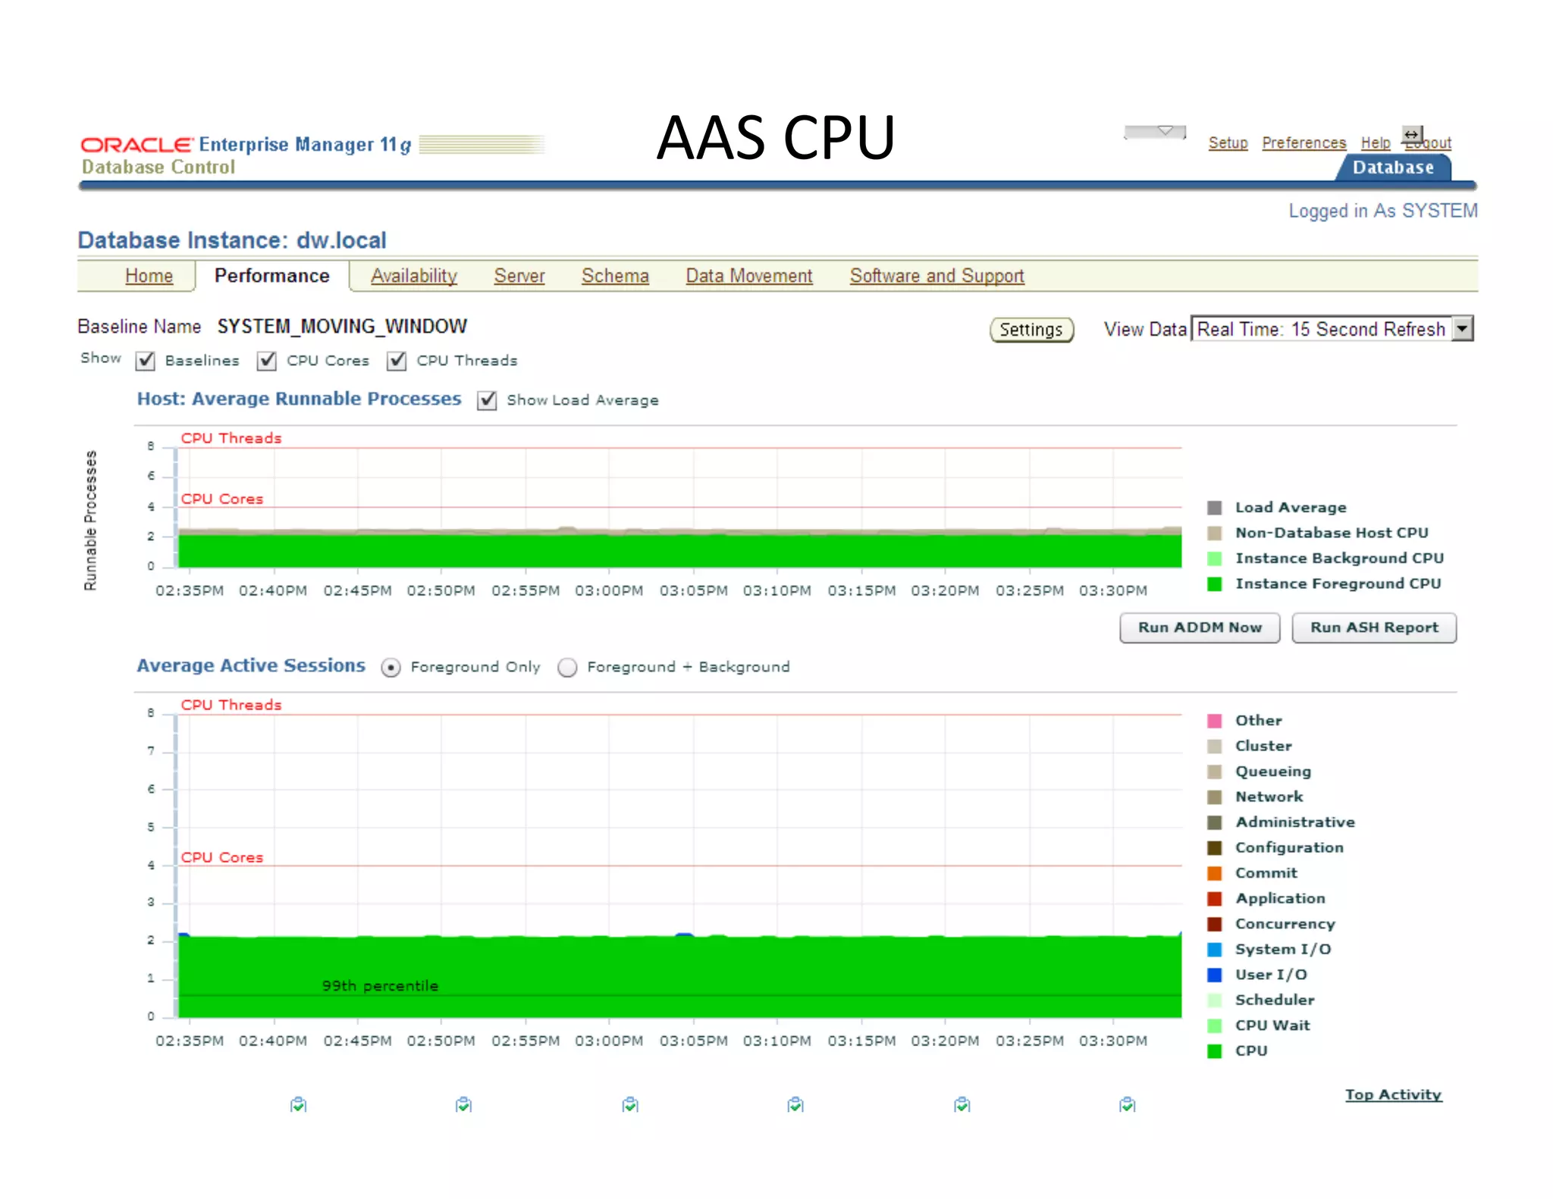
Task: Go to the Home tab
Action: [149, 276]
